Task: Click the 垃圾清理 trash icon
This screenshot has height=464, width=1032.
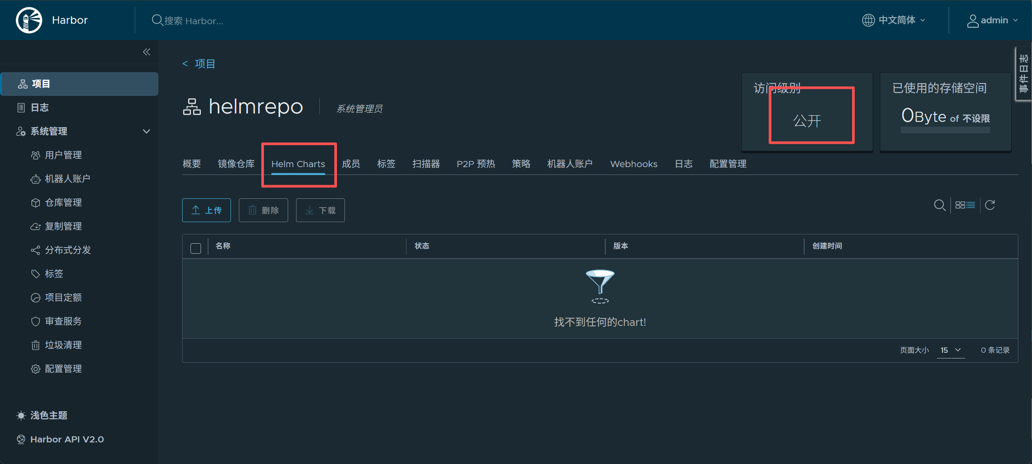Action: 36,345
